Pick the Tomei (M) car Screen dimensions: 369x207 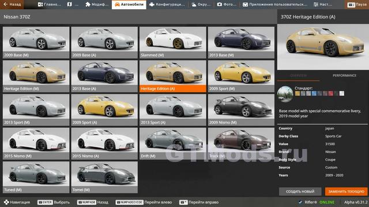104,177
